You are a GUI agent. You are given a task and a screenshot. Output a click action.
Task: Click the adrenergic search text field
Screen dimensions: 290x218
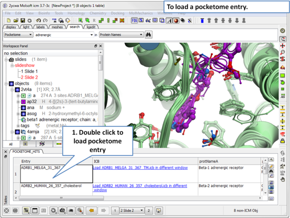[62, 34]
